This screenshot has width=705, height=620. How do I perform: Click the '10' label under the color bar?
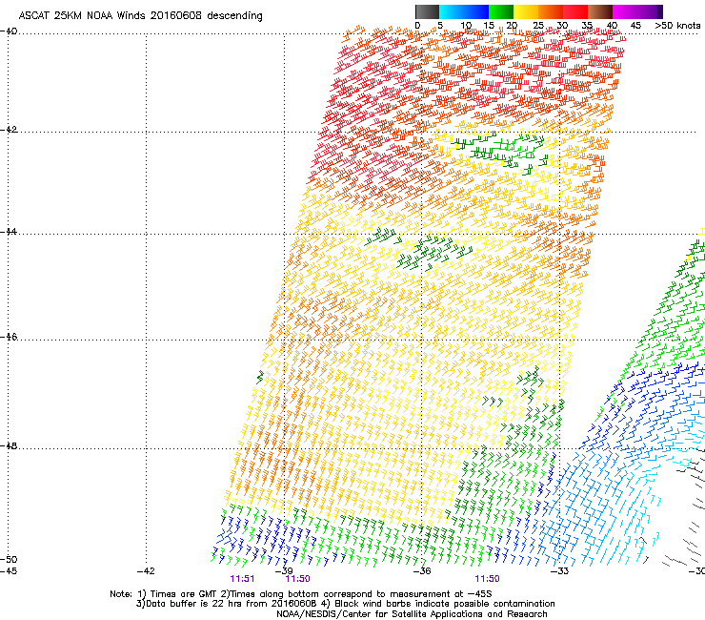(466, 26)
